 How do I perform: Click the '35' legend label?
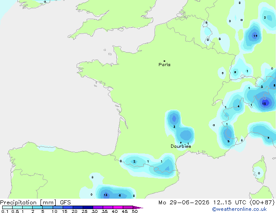[x=104, y=211]
